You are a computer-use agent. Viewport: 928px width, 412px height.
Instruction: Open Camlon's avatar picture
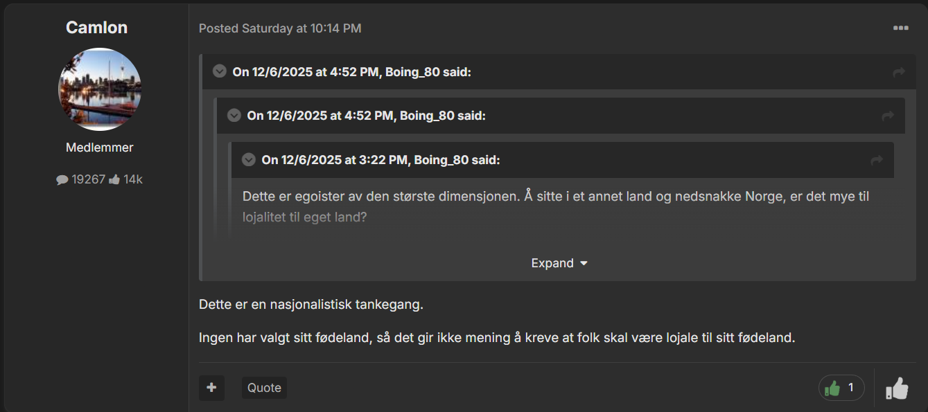pyautogui.click(x=99, y=89)
